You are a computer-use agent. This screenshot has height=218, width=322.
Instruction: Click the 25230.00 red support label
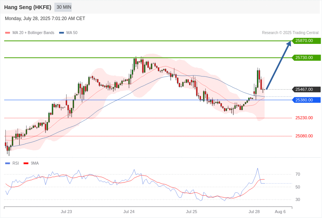304,118
